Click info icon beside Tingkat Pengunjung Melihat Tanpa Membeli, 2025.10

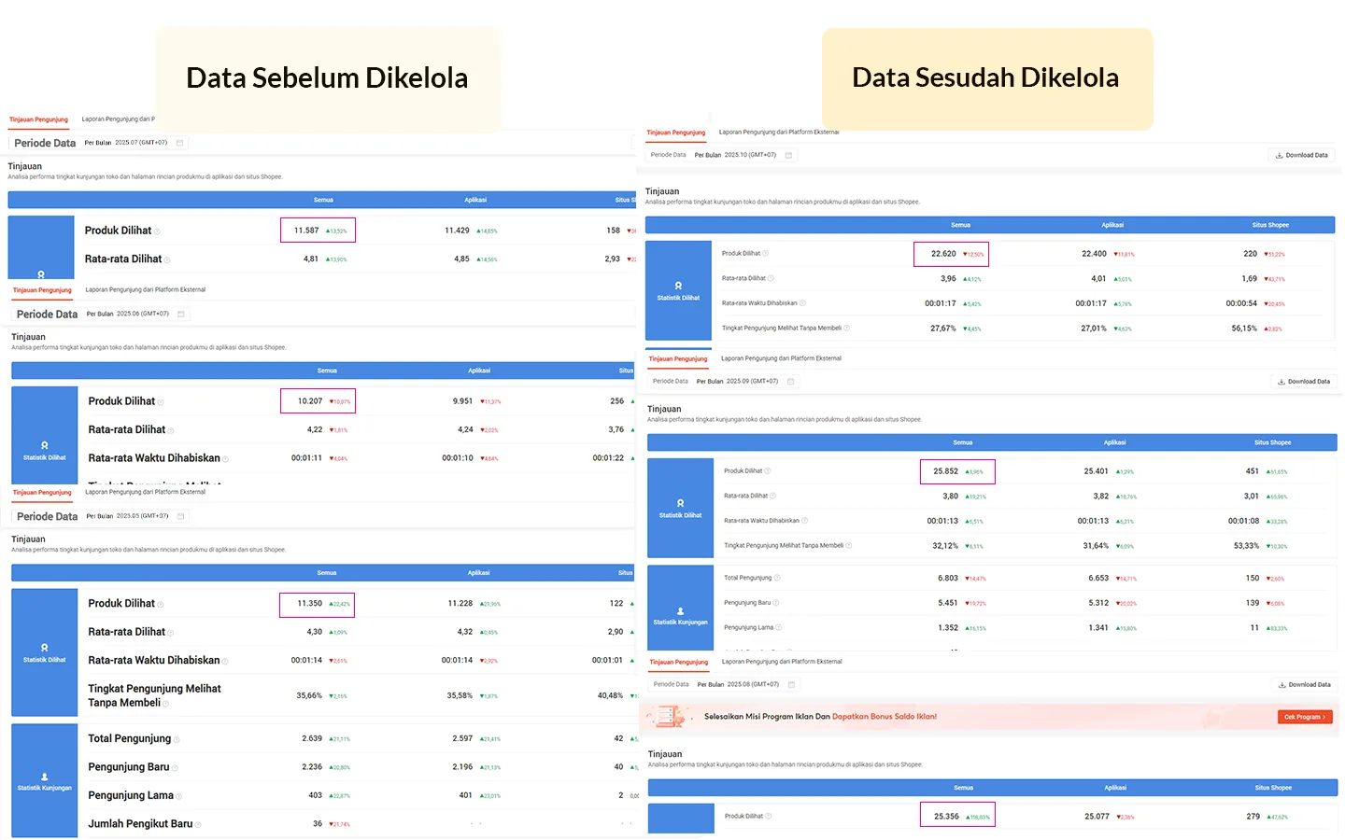(x=847, y=329)
